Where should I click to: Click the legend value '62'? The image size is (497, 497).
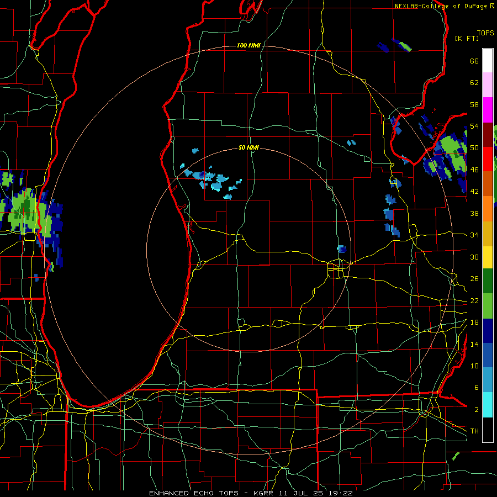point(474,83)
